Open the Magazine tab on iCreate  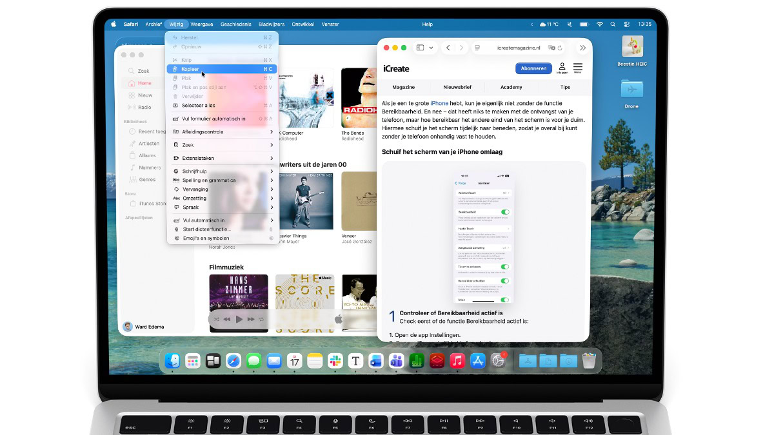click(x=404, y=87)
